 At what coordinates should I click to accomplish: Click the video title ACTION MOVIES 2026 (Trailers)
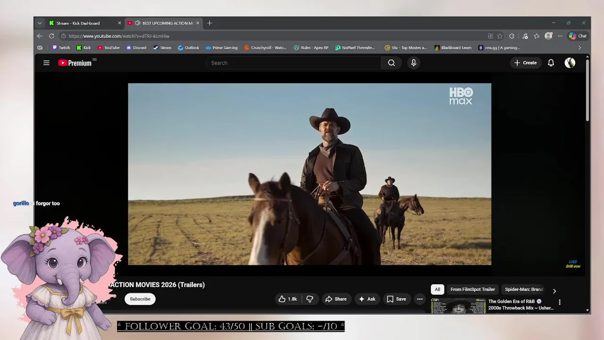(157, 285)
